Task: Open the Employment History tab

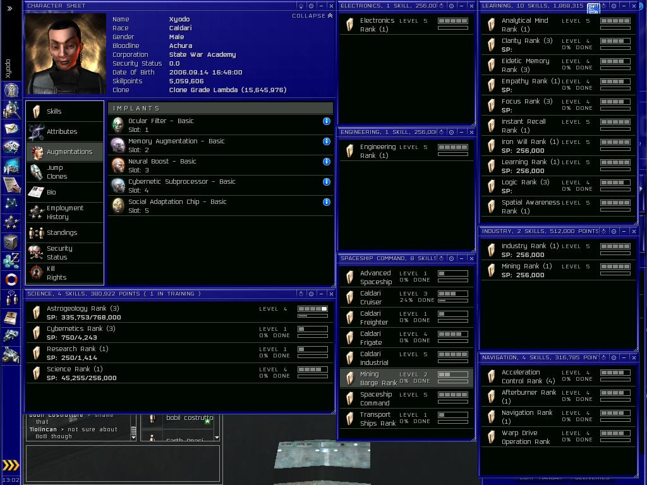Action: click(65, 212)
